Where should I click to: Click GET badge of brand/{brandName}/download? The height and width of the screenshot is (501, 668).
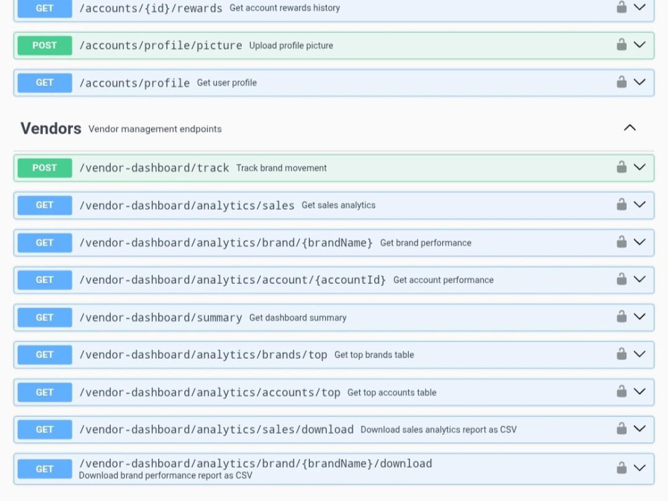point(45,469)
